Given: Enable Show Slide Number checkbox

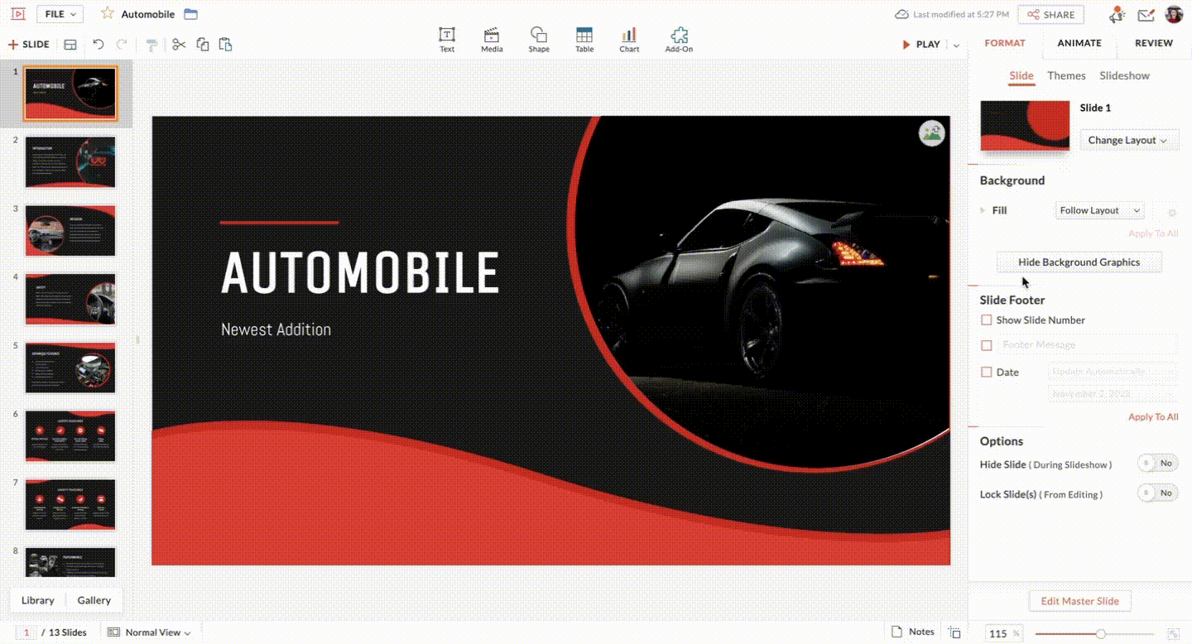Looking at the screenshot, I should [986, 320].
